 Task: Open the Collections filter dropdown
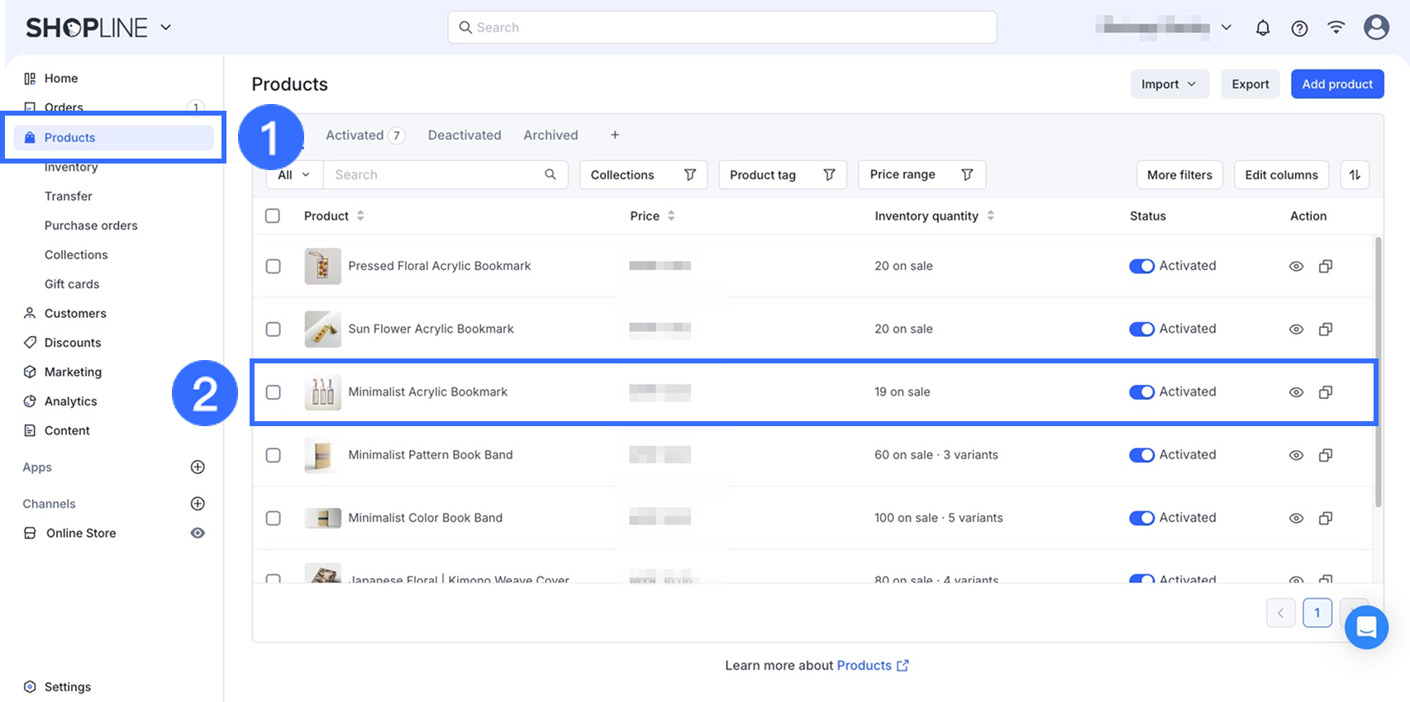pyautogui.click(x=643, y=175)
